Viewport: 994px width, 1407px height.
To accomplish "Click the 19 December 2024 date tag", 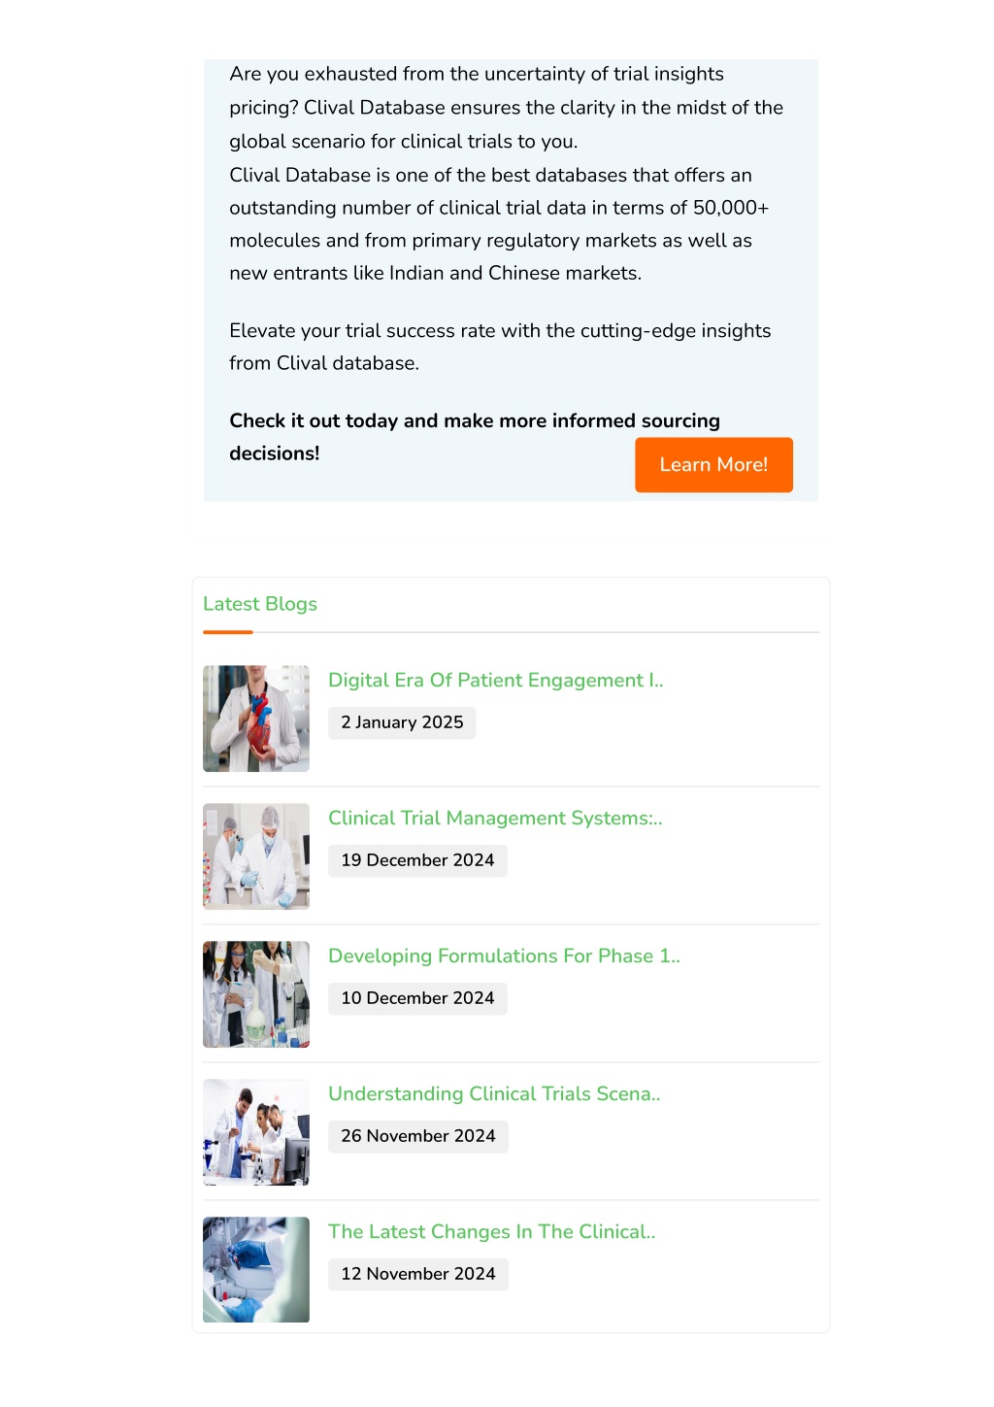I will coord(417,860).
